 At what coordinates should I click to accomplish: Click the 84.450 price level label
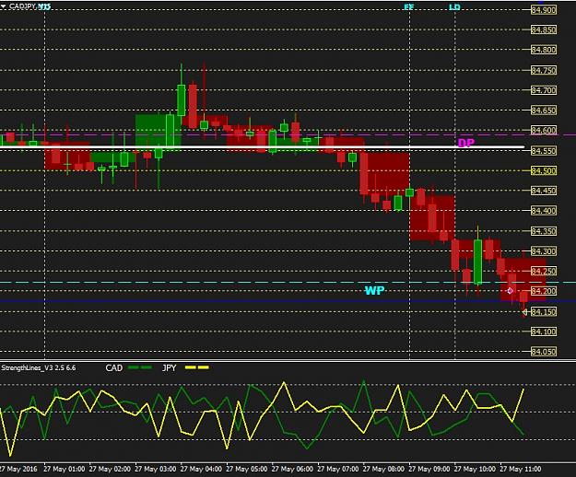tap(544, 191)
